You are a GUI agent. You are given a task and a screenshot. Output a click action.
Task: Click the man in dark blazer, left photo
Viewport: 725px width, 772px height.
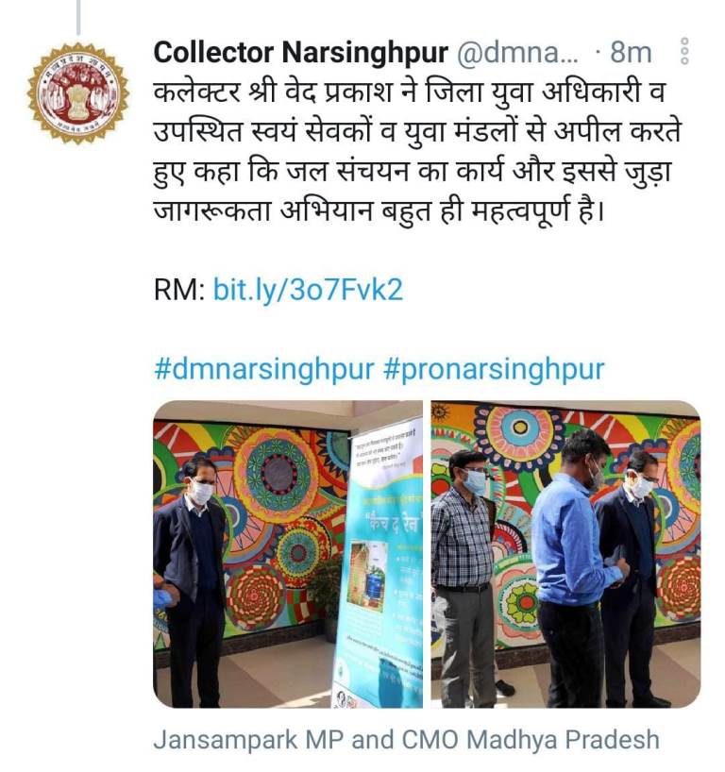[190, 581]
